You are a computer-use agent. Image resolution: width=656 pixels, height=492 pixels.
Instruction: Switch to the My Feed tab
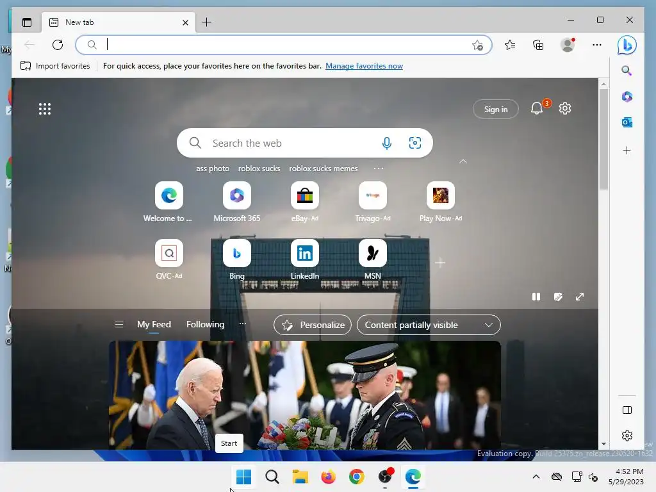click(154, 325)
